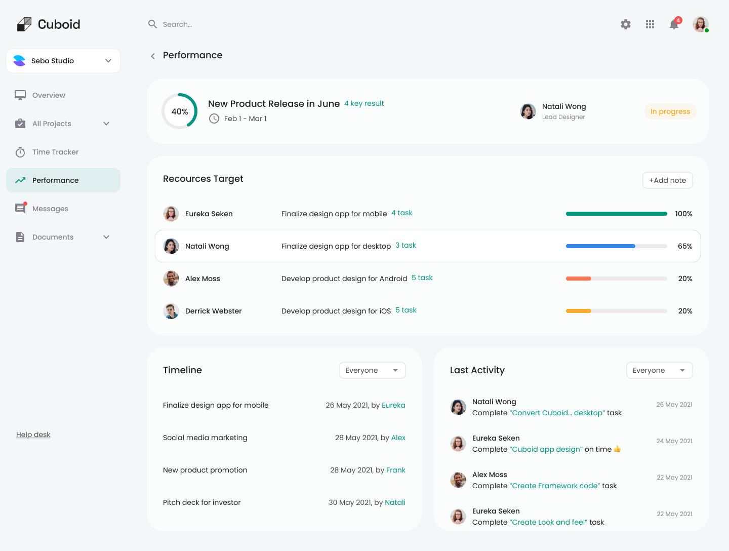Click the Cuboid logo

[x=49, y=24]
